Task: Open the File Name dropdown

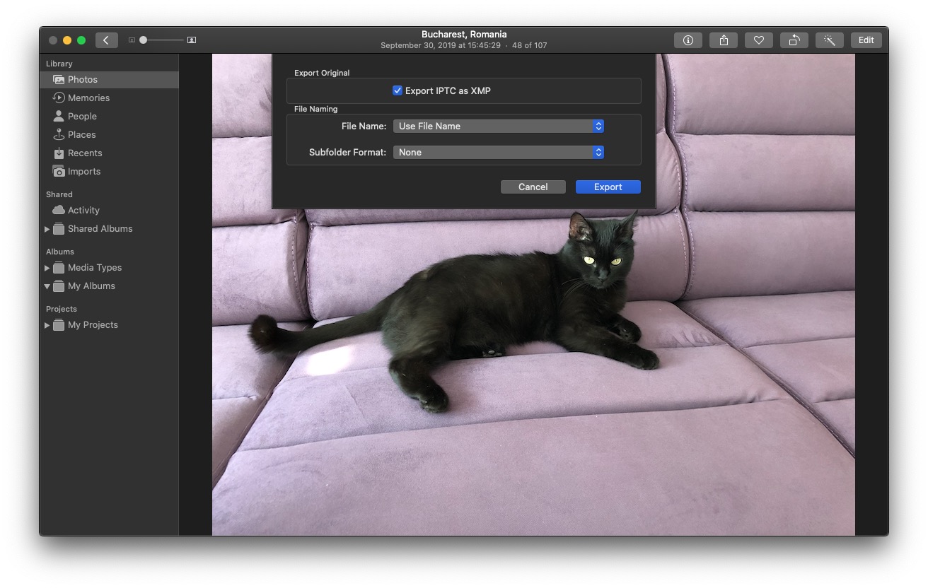Action: (499, 127)
